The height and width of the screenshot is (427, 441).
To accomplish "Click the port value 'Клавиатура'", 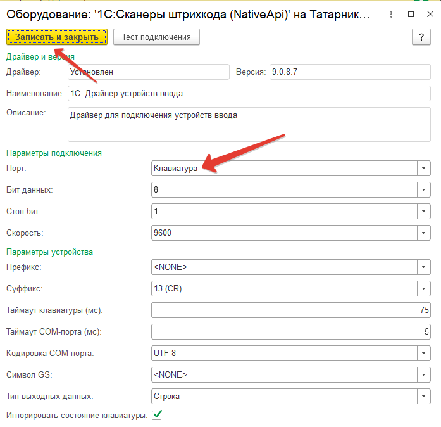I will pyautogui.click(x=175, y=168).
